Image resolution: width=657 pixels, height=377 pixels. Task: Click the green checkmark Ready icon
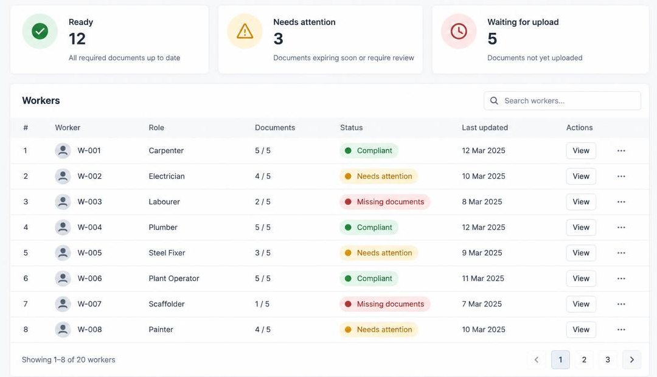40,32
